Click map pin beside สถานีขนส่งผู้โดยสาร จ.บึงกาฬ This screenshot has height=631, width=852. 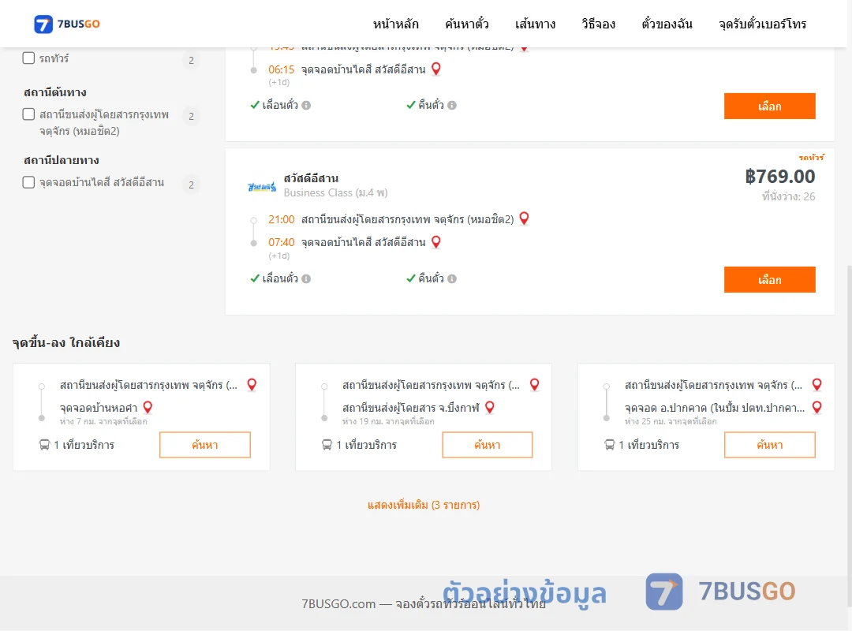pos(490,408)
